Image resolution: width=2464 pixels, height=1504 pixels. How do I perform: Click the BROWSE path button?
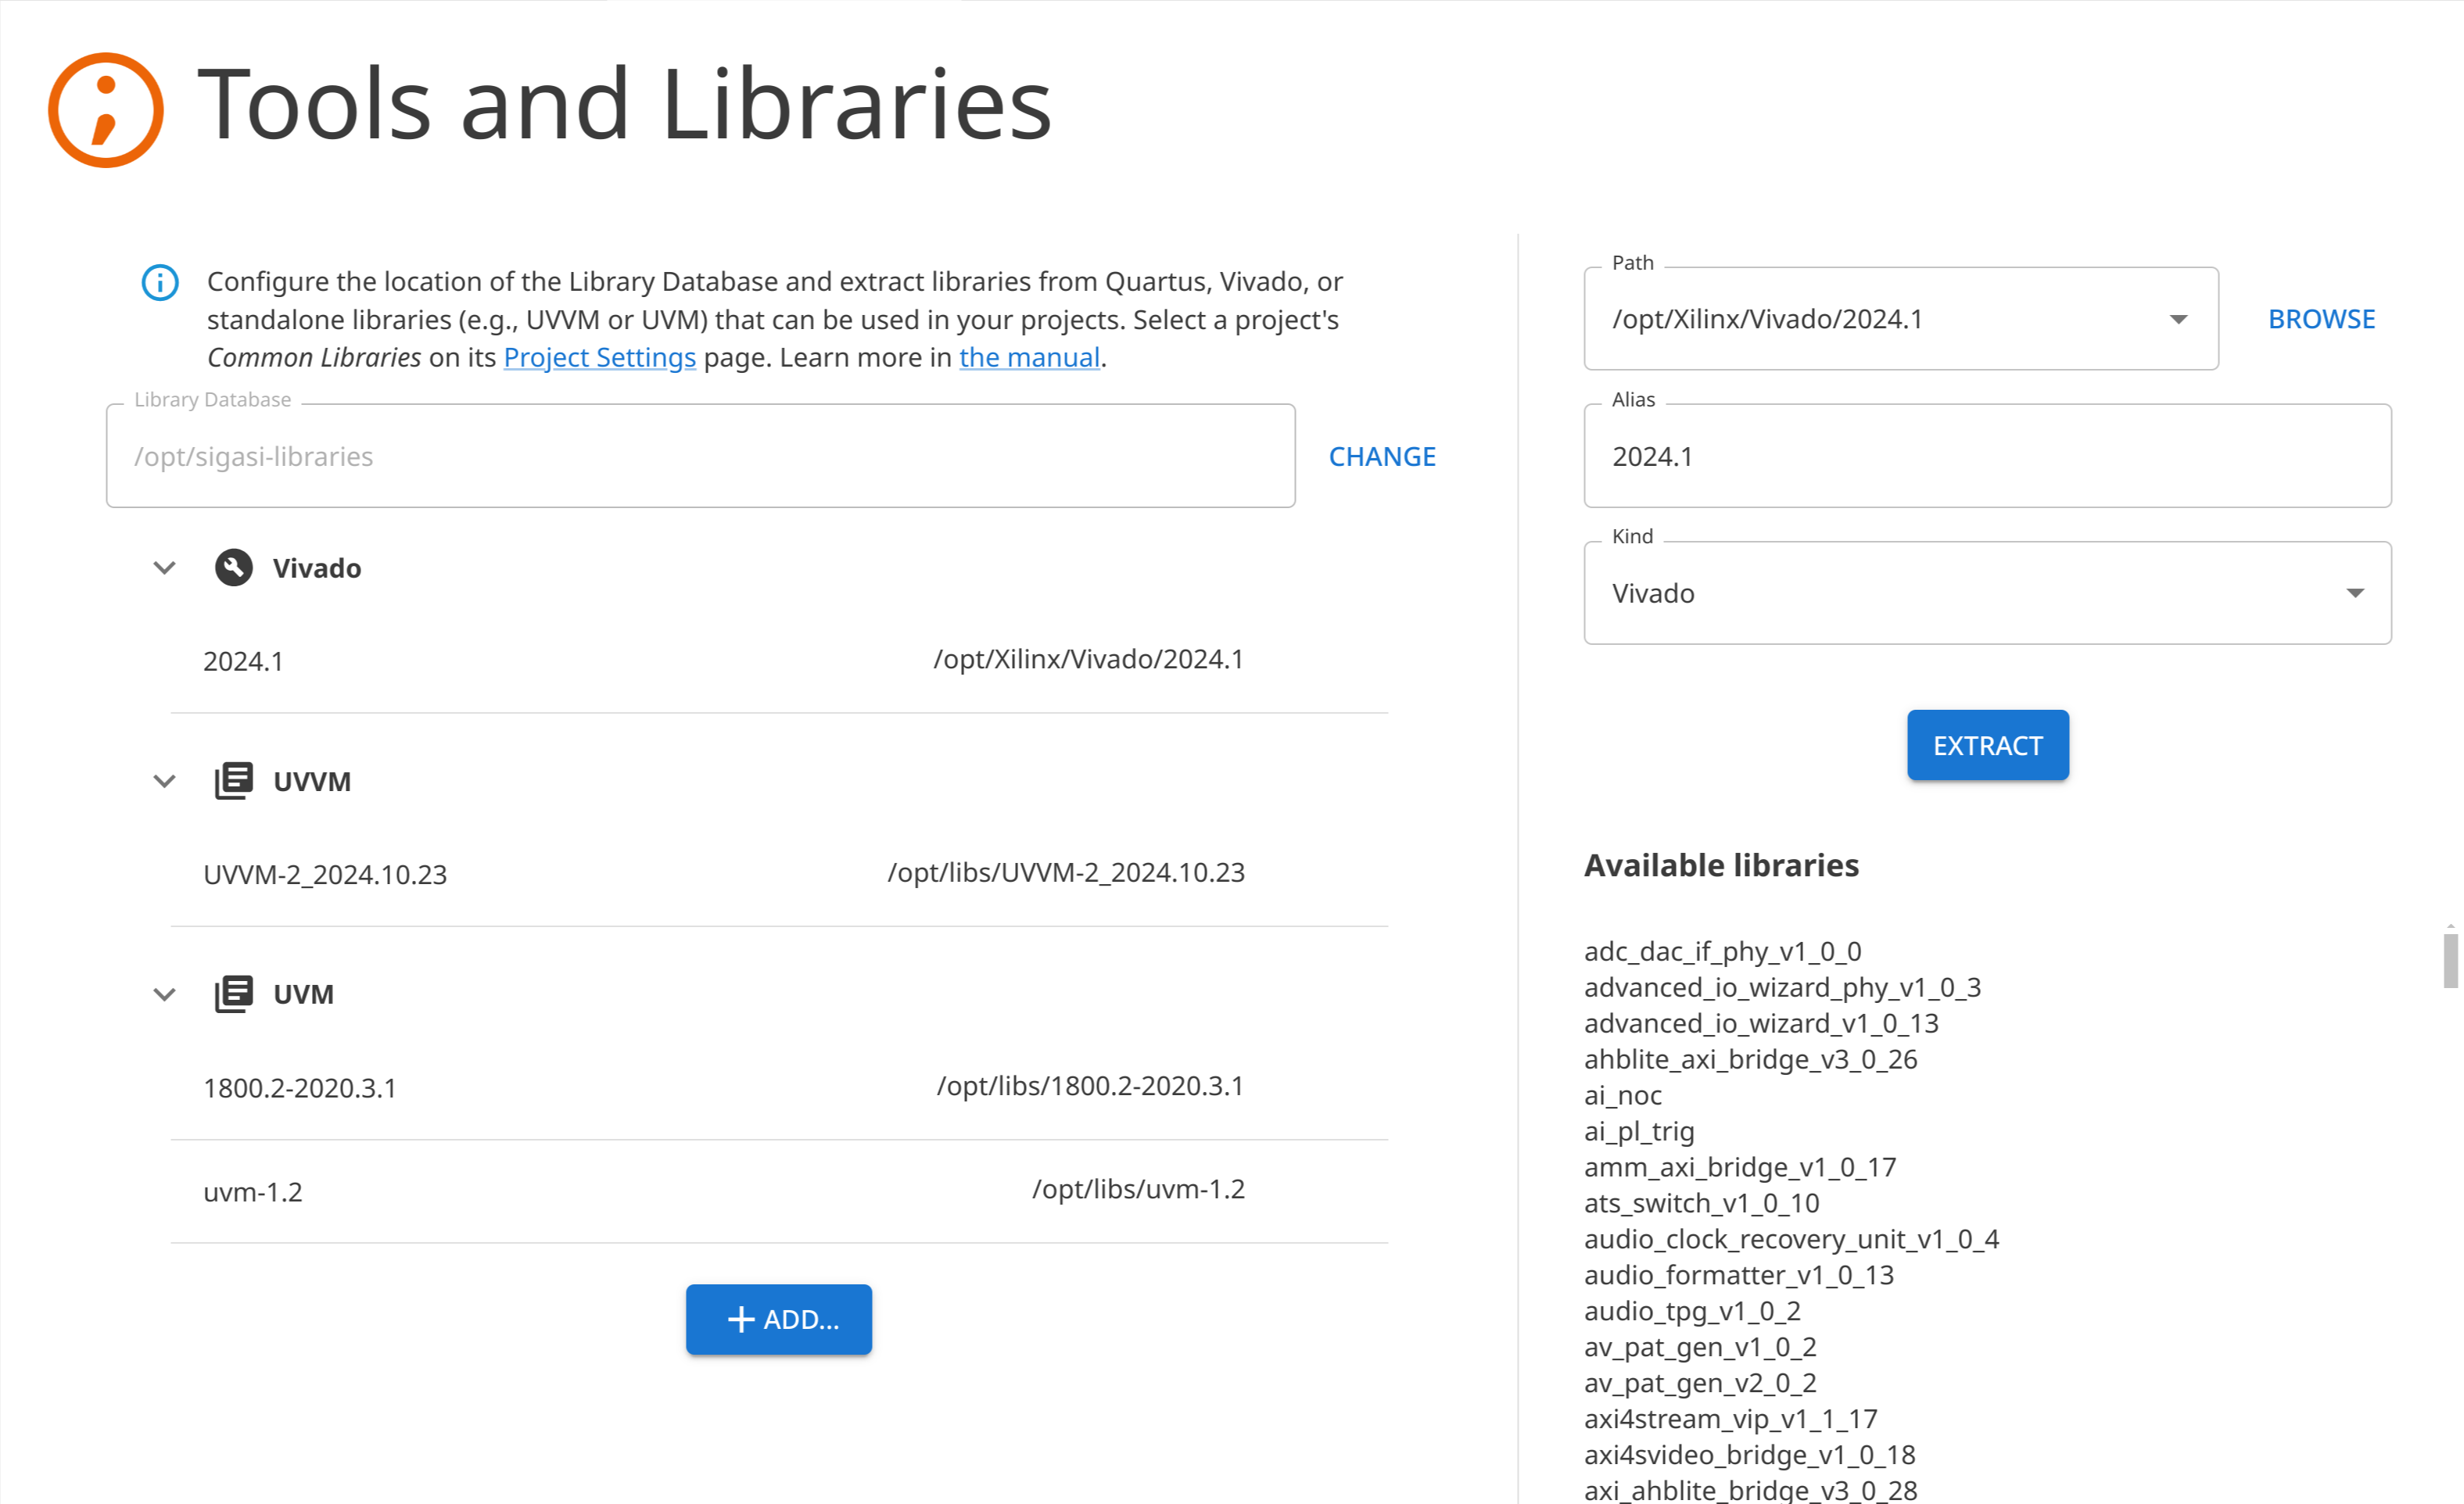point(2321,320)
